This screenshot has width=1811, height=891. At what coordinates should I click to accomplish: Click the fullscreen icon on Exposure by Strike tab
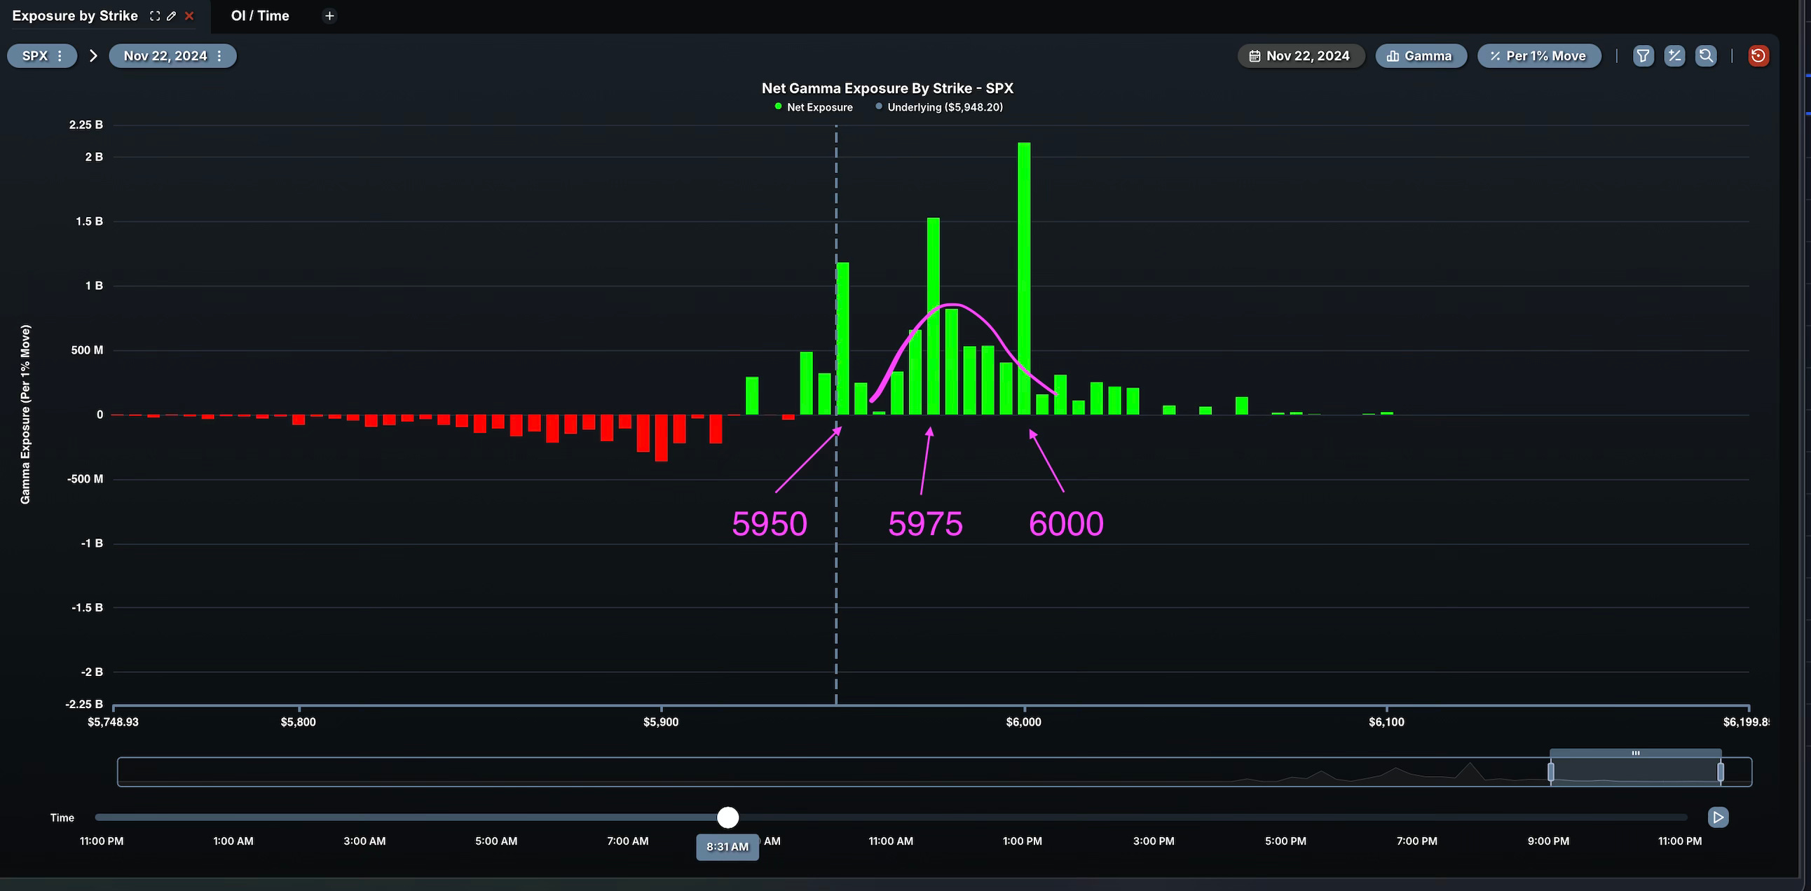(x=155, y=15)
